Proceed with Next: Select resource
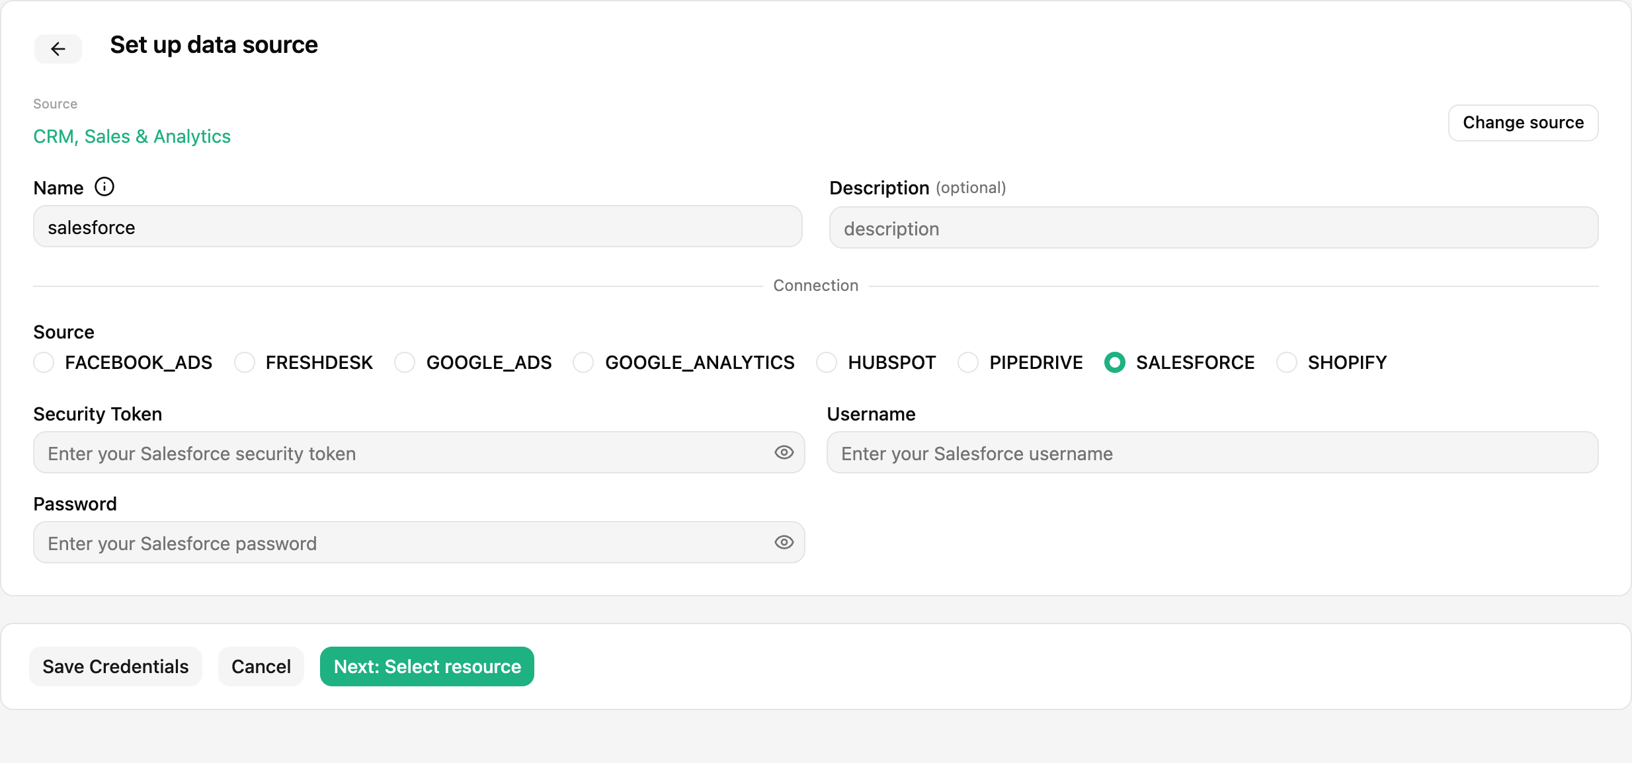Image resolution: width=1632 pixels, height=763 pixels. [427, 666]
